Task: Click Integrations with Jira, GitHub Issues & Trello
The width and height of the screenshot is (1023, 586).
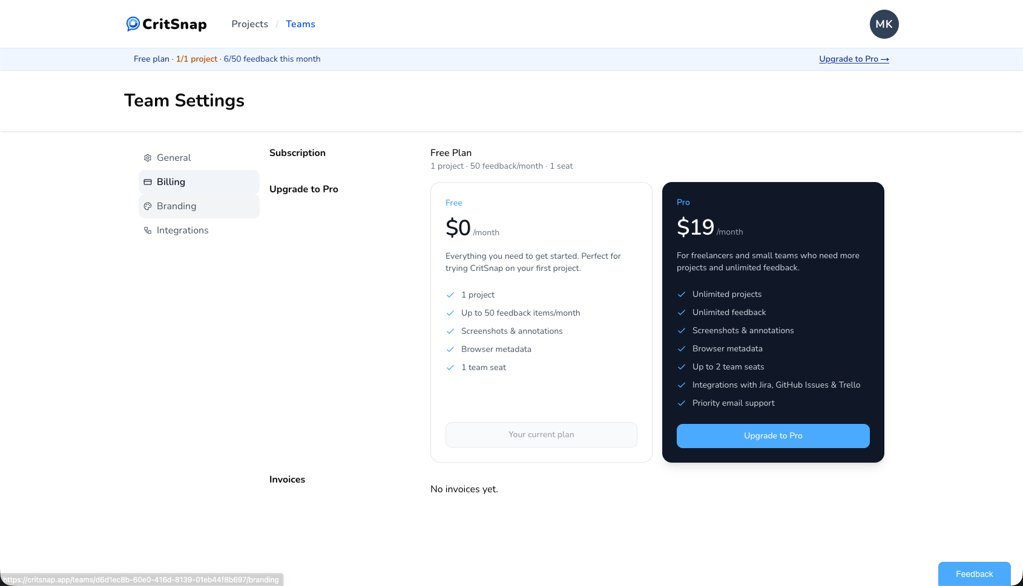Action: coord(776,385)
